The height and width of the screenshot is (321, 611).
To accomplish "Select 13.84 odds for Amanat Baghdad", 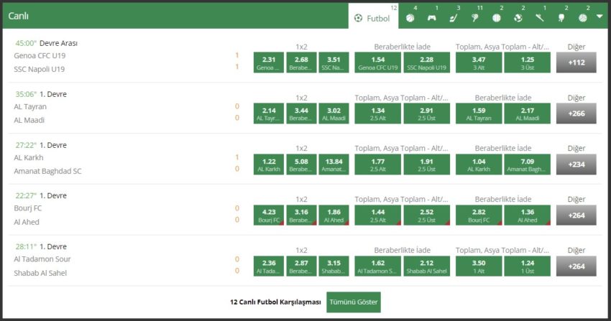I will coord(334,164).
